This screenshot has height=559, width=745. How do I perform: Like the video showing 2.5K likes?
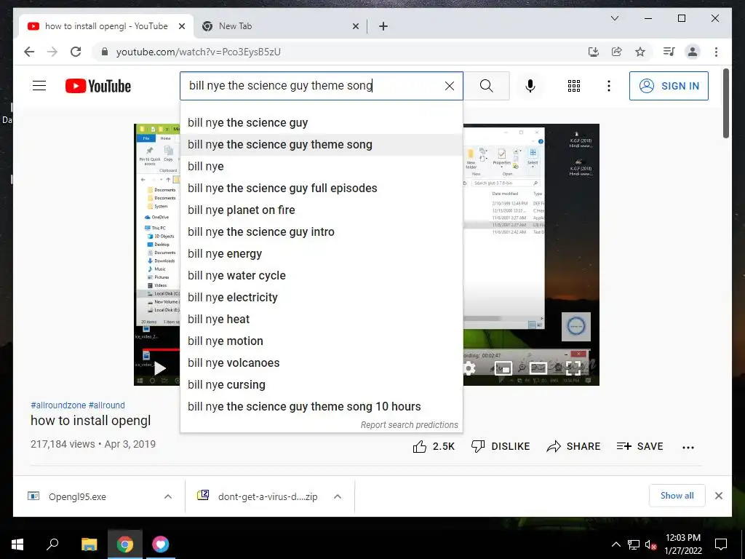coord(434,447)
